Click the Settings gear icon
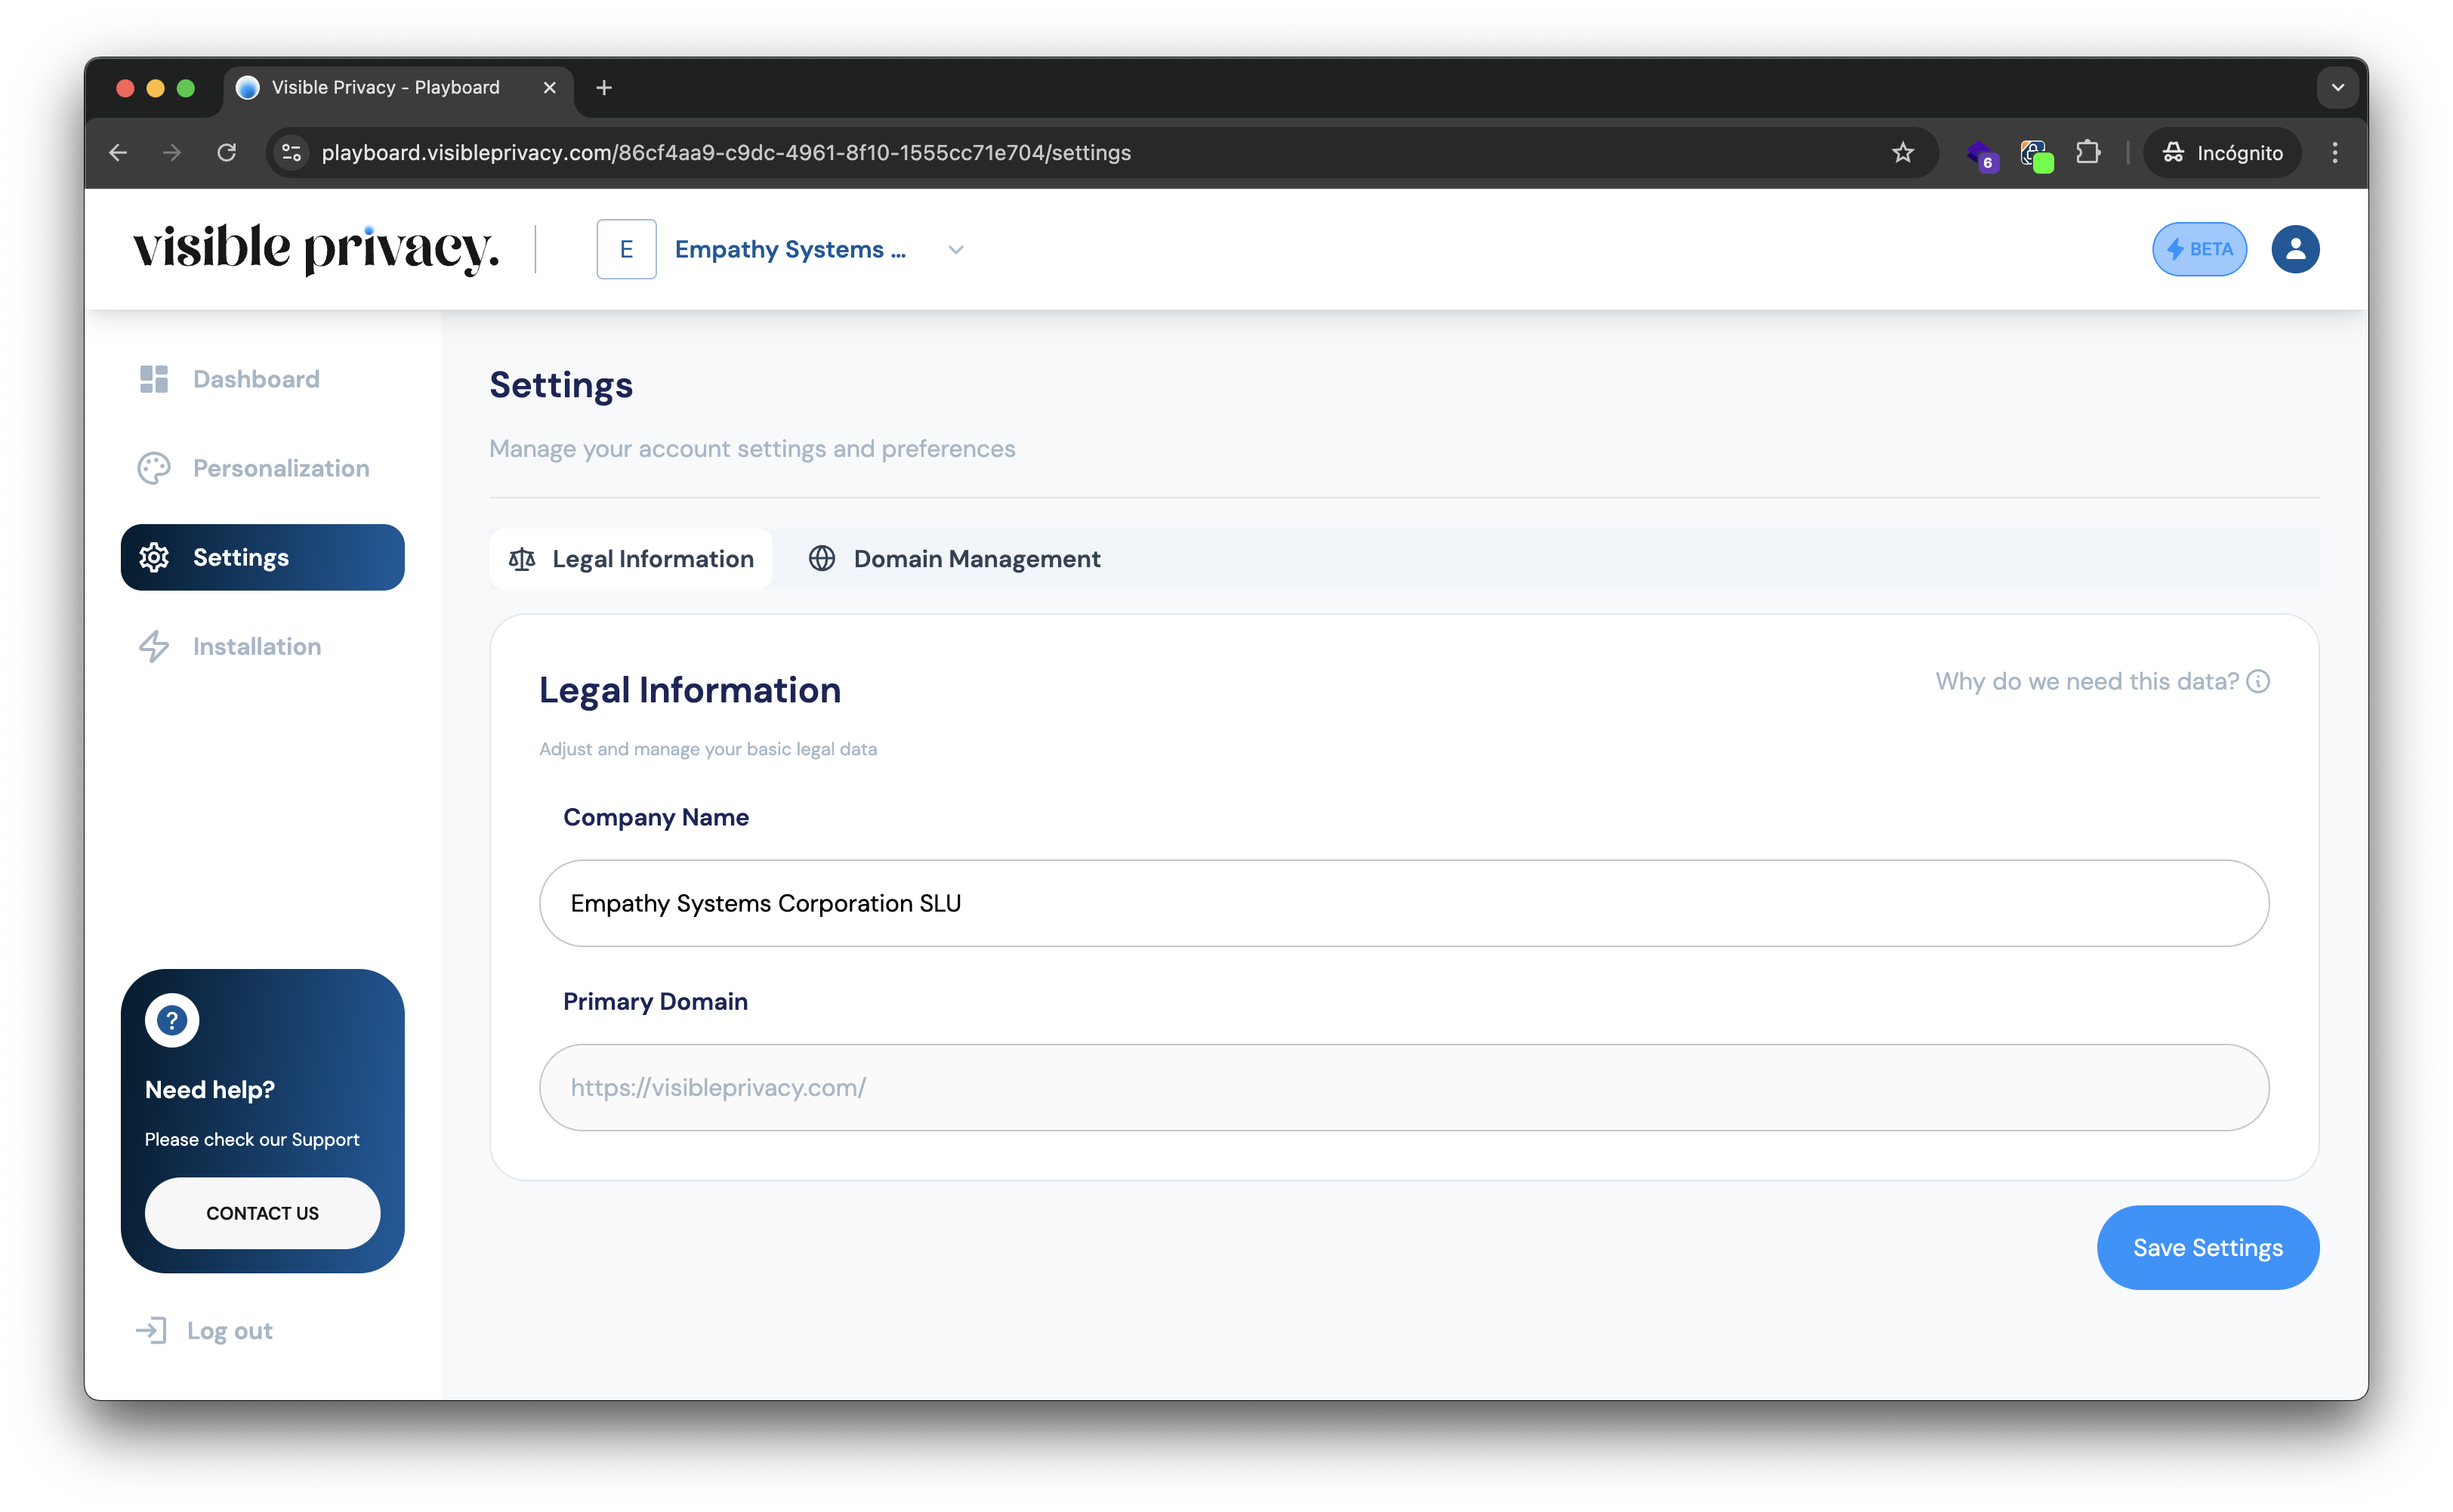Viewport: 2453px width, 1512px height. [154, 557]
